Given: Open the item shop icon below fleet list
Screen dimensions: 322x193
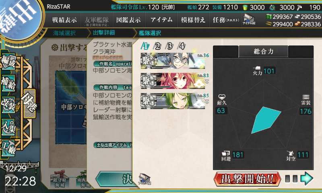Looking at the screenshot, I should click(144, 179).
